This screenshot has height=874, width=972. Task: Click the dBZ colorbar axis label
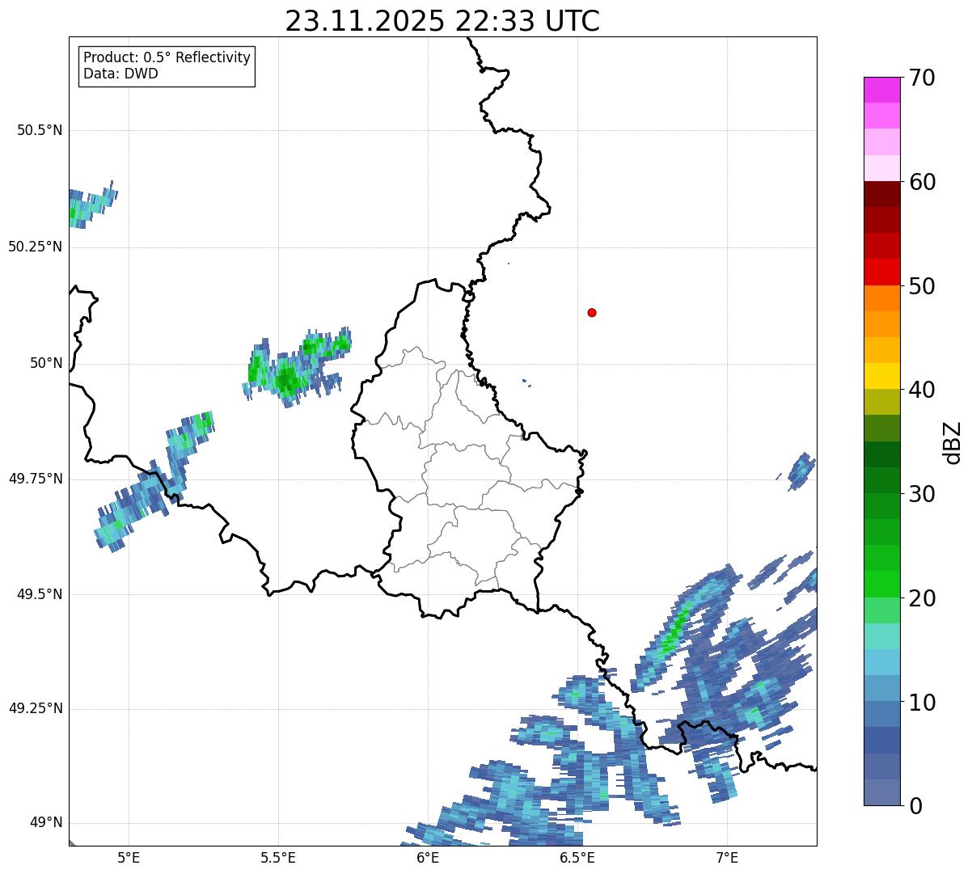[953, 441]
